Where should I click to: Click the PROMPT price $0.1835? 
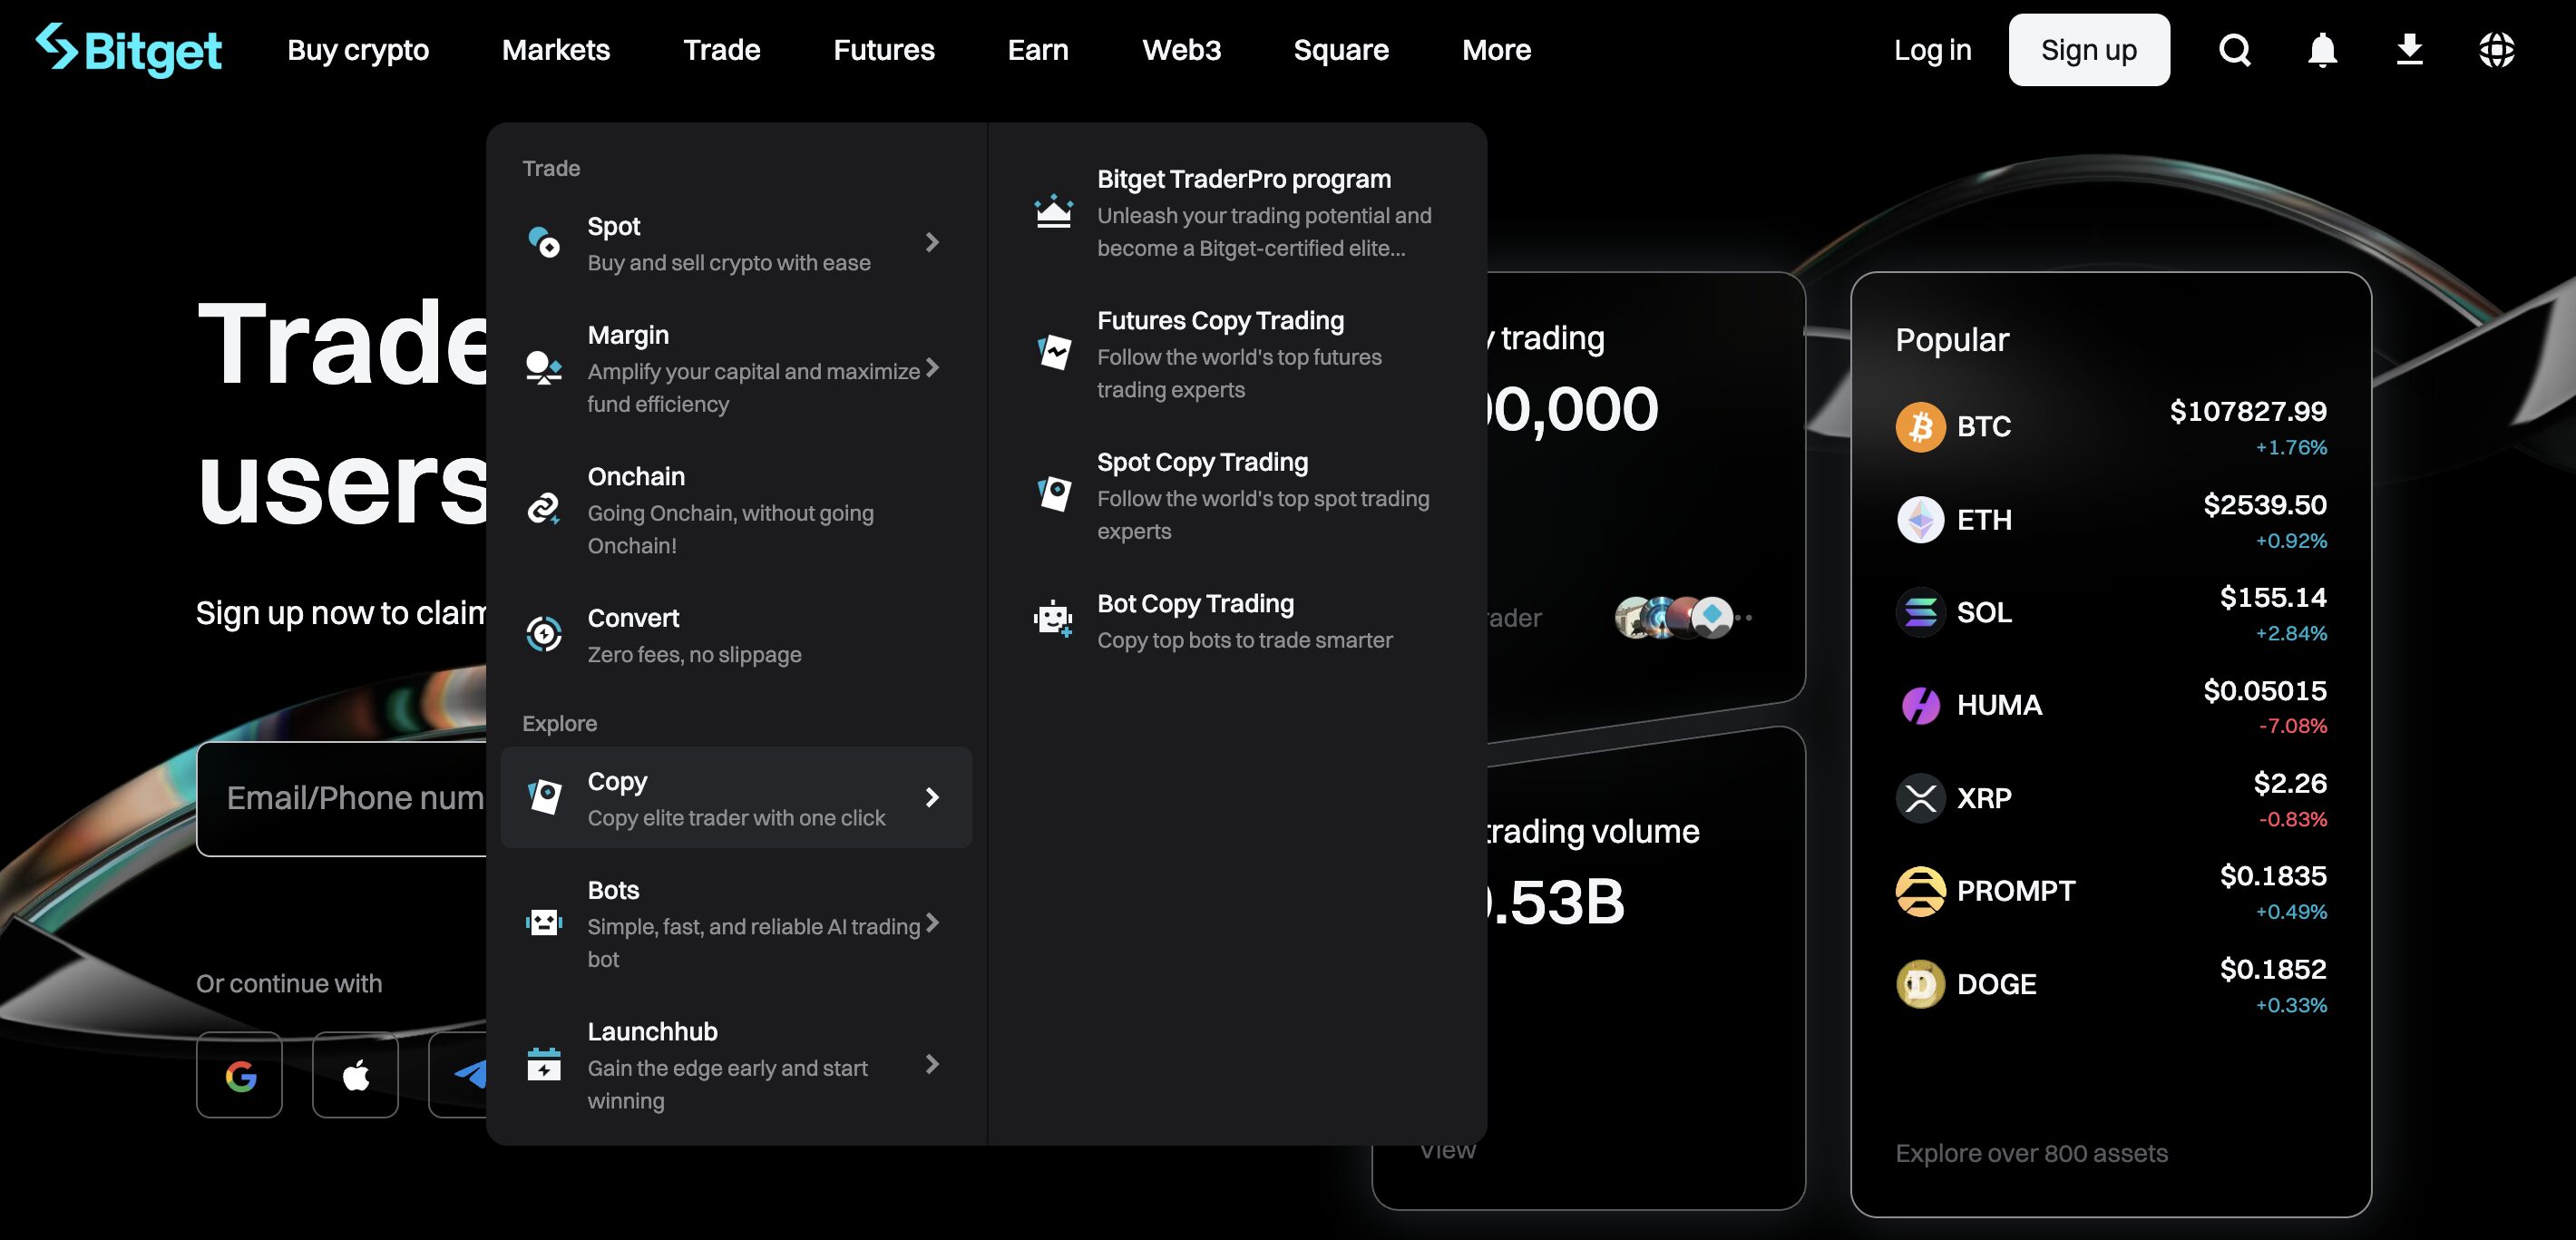[x=2272, y=876]
